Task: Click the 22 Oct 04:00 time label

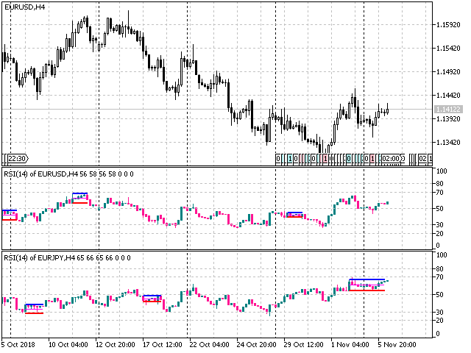Action: 209,344
